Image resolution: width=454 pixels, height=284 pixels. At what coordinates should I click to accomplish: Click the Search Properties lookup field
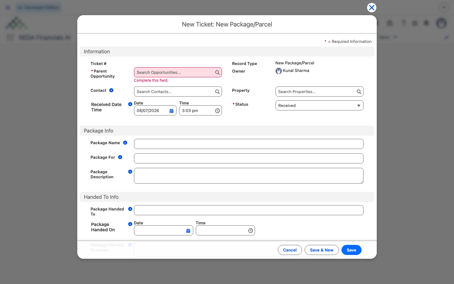pyautogui.click(x=319, y=92)
